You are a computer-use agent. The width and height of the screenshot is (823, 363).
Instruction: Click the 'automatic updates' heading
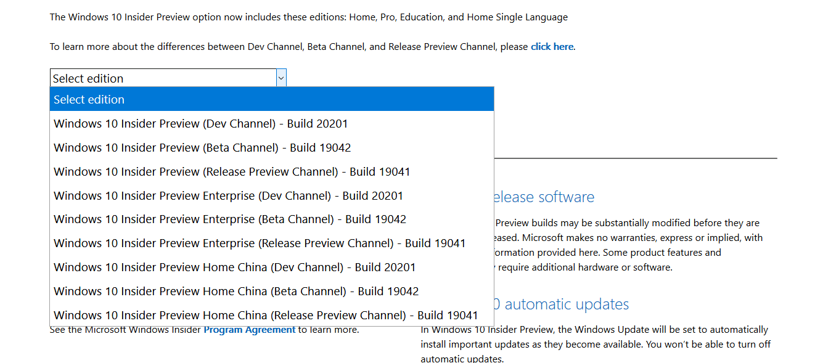(562, 304)
